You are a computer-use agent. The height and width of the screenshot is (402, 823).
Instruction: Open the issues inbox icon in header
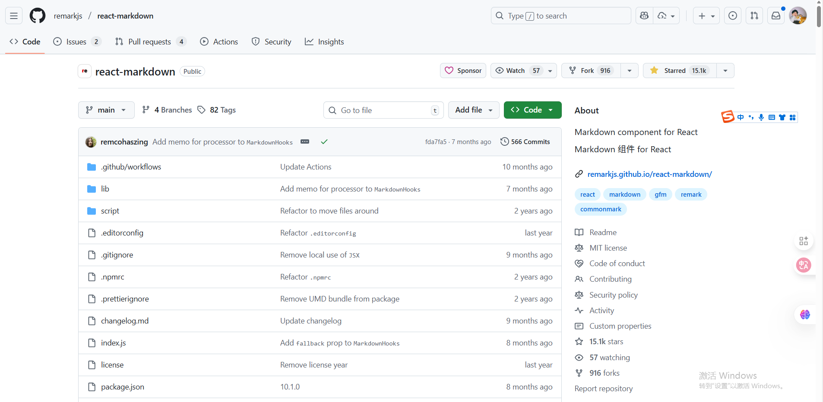tap(733, 16)
